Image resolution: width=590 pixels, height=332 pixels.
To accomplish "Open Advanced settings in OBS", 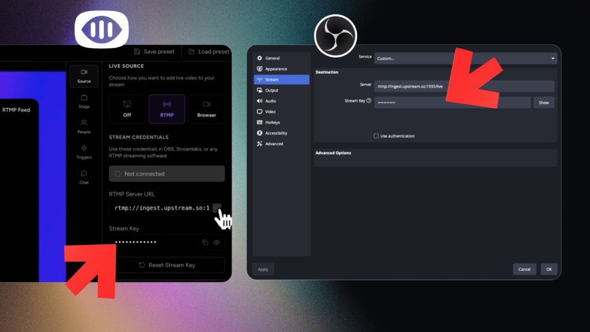I will [281, 144].
